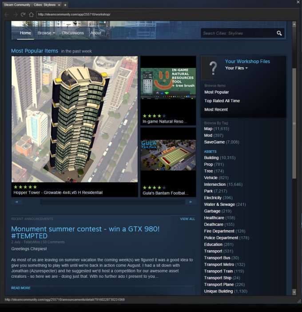Open the Discussions tab
302x312 pixels.
[x=73, y=33]
